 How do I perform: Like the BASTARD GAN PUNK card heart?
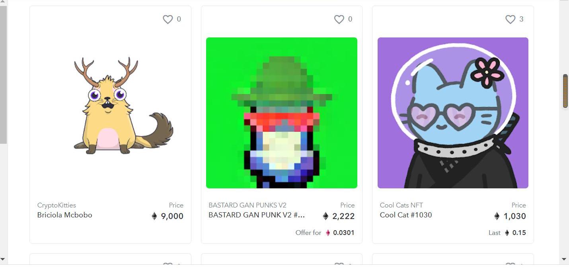[x=339, y=19]
